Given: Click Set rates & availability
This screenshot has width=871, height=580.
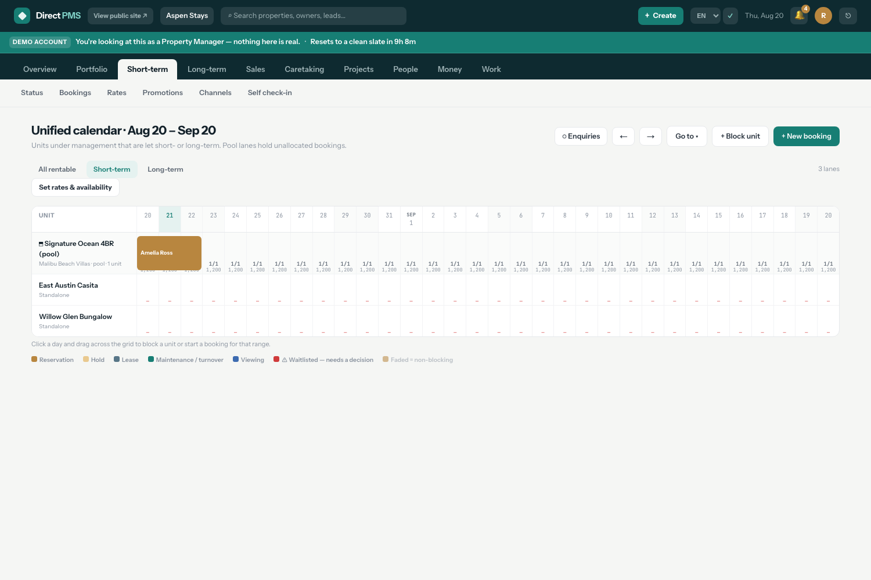Looking at the screenshot, I should pyautogui.click(x=75, y=187).
